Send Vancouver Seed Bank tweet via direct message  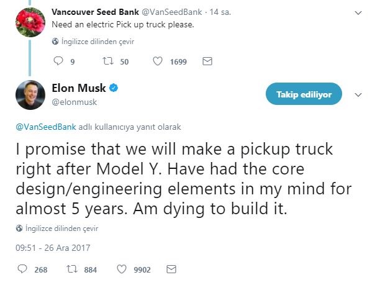(208, 61)
